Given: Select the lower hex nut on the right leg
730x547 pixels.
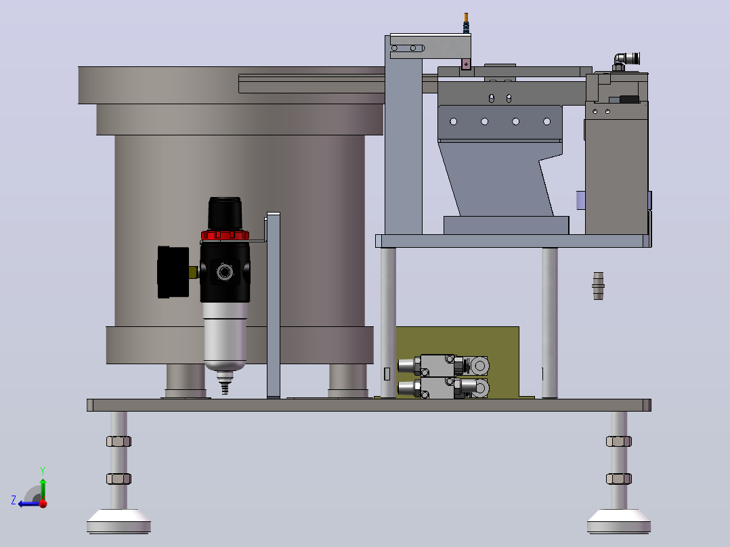Looking at the screenshot, I should [x=619, y=479].
